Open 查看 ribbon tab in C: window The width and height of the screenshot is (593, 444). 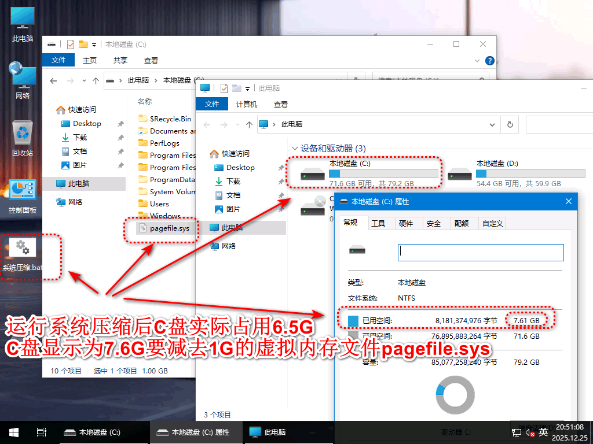(151, 60)
